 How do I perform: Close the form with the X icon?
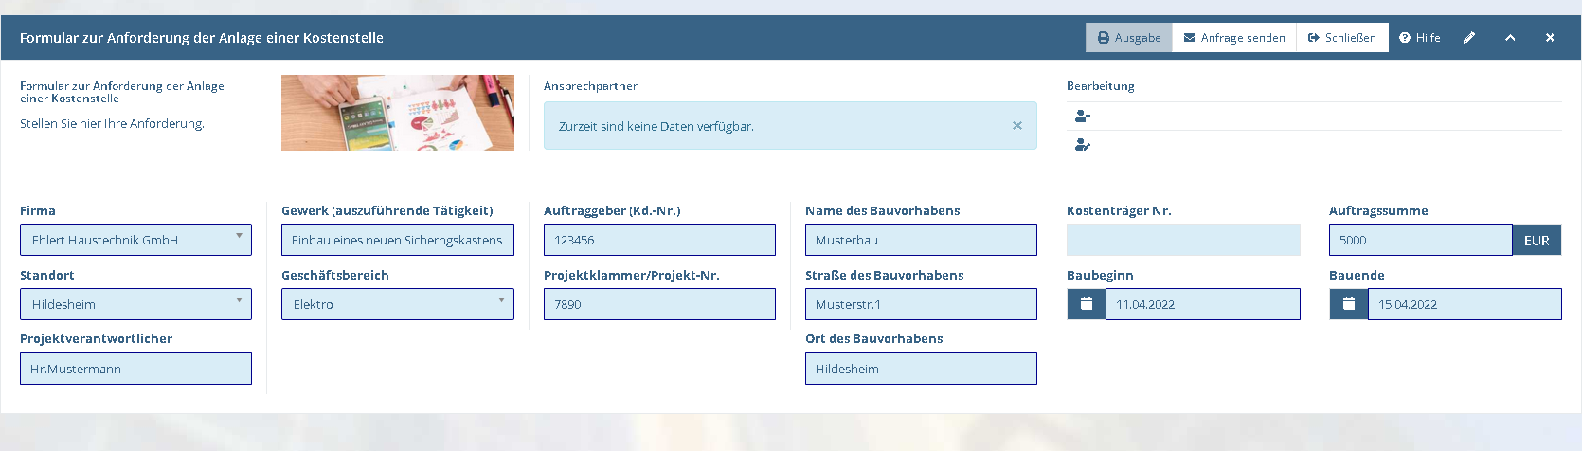pyautogui.click(x=1550, y=38)
